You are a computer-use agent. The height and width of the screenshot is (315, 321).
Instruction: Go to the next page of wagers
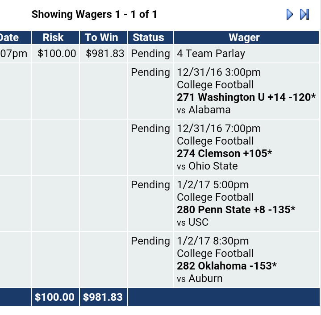click(290, 14)
